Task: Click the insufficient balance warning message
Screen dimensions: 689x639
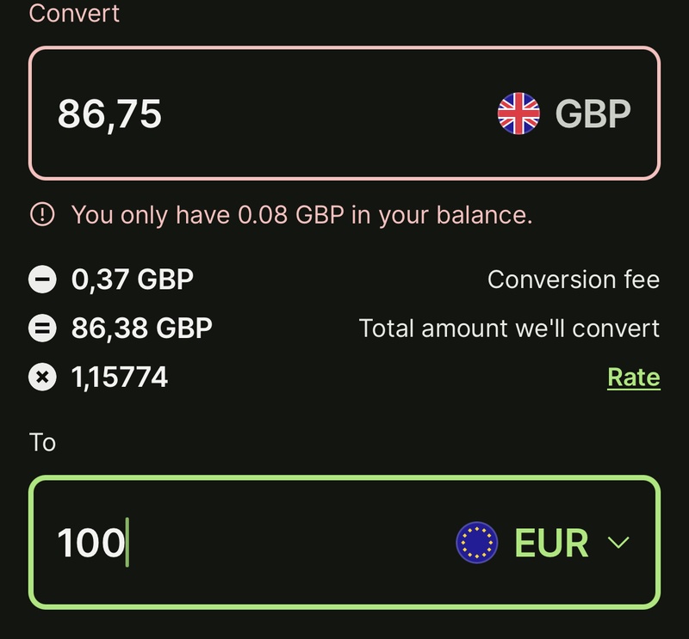Action: pyautogui.click(x=301, y=214)
